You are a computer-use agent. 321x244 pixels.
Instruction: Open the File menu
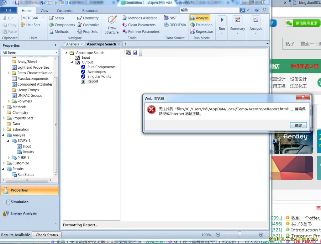[x=8, y=10]
